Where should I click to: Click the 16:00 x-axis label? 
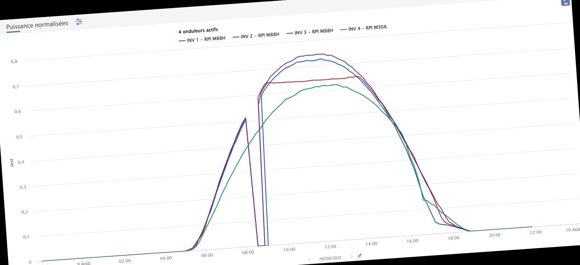[x=412, y=241]
